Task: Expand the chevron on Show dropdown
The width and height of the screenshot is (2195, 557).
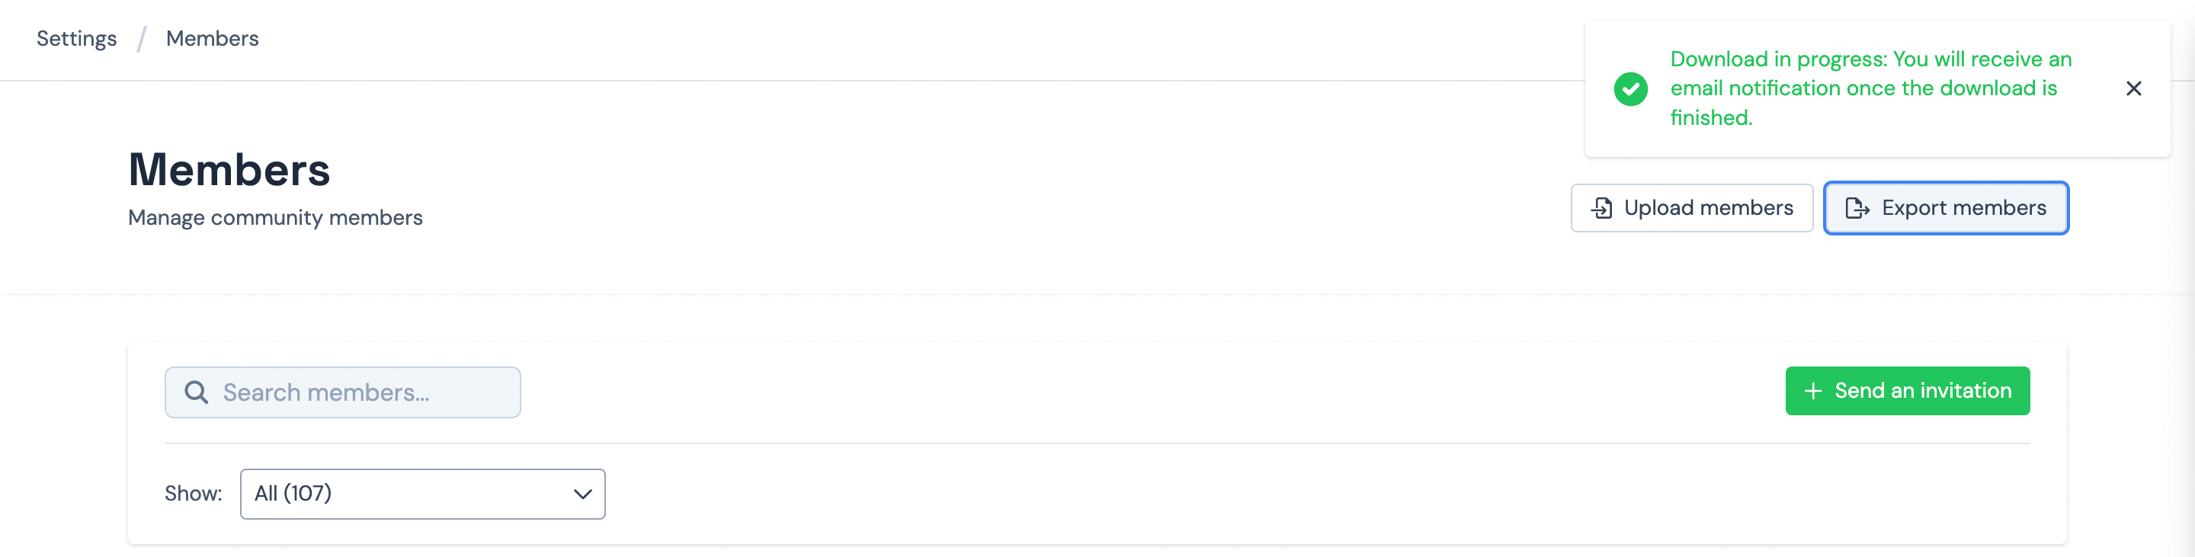Action: [x=583, y=494]
